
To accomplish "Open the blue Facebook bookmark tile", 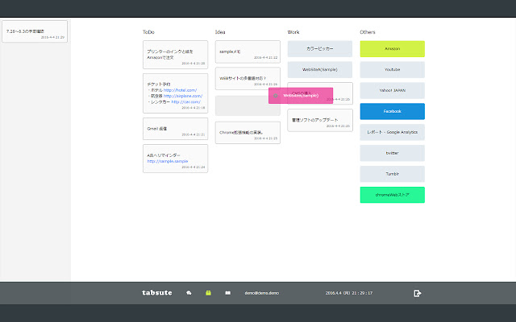I will 393,111.
